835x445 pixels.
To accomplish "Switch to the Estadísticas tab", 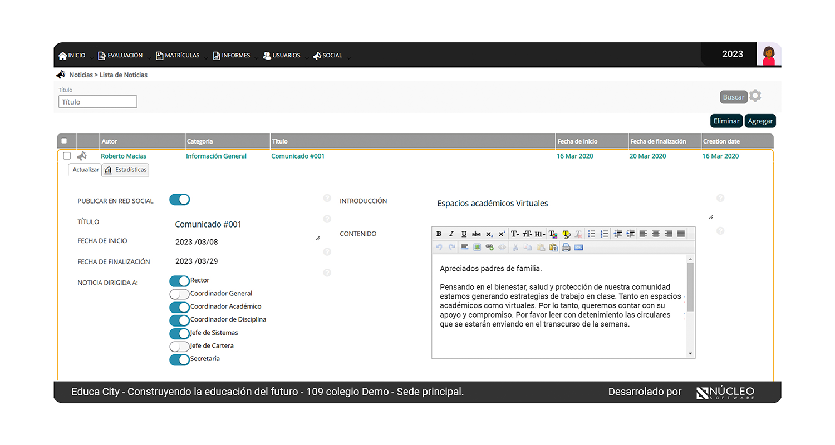I will click(125, 170).
